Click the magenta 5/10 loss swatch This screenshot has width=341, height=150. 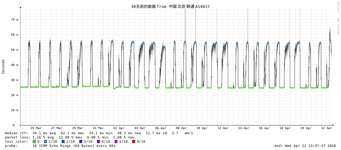tap(116, 141)
